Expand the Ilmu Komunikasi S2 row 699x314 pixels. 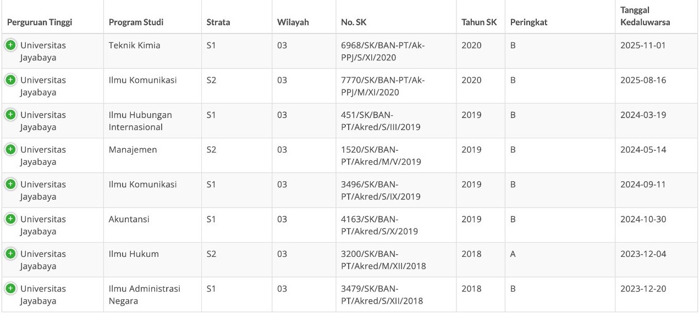(x=10, y=80)
